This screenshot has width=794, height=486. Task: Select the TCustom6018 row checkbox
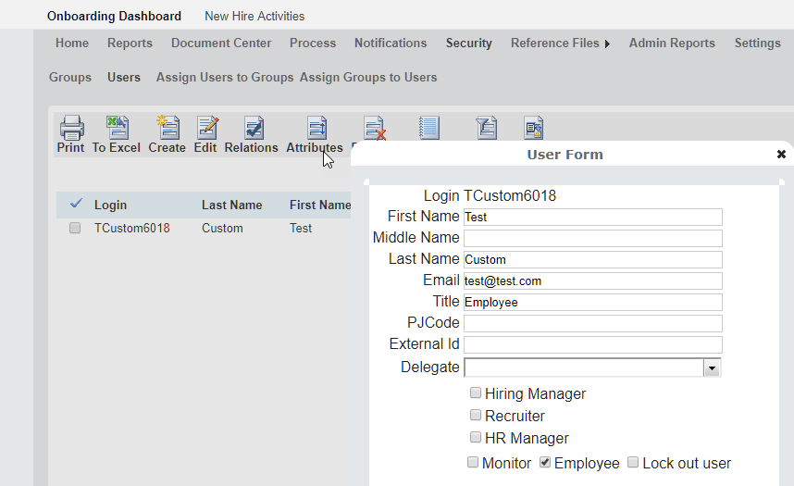coord(75,228)
